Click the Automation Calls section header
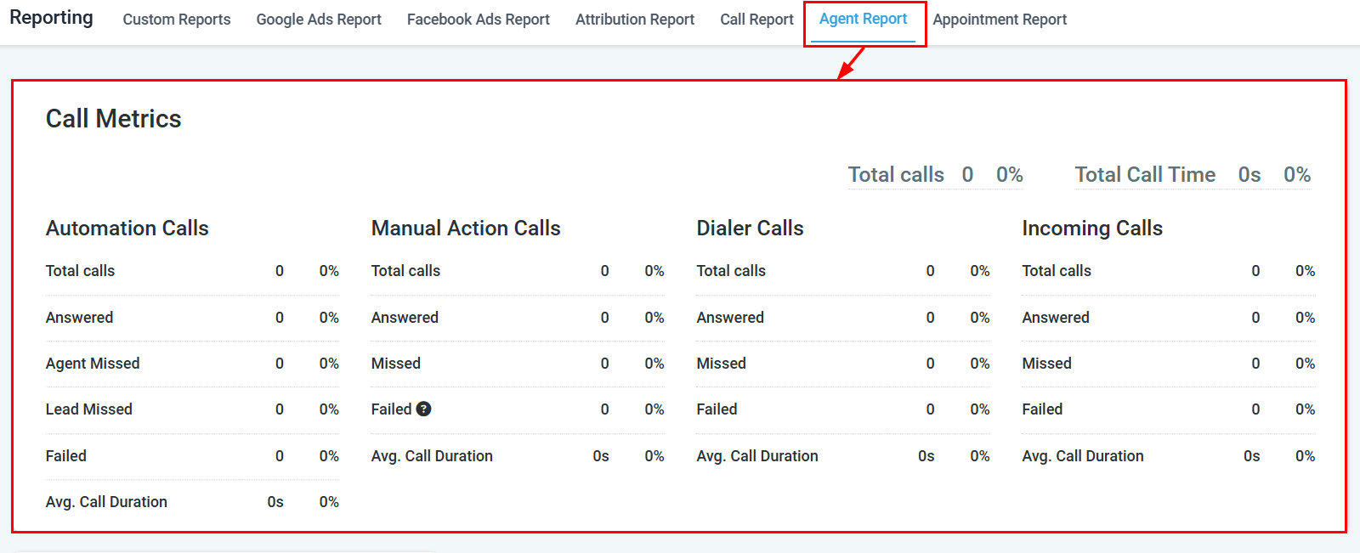1360x553 pixels. point(127,228)
